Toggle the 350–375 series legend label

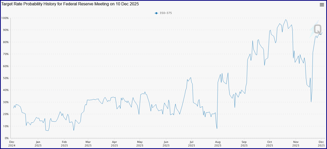pyautogui.click(x=166, y=13)
